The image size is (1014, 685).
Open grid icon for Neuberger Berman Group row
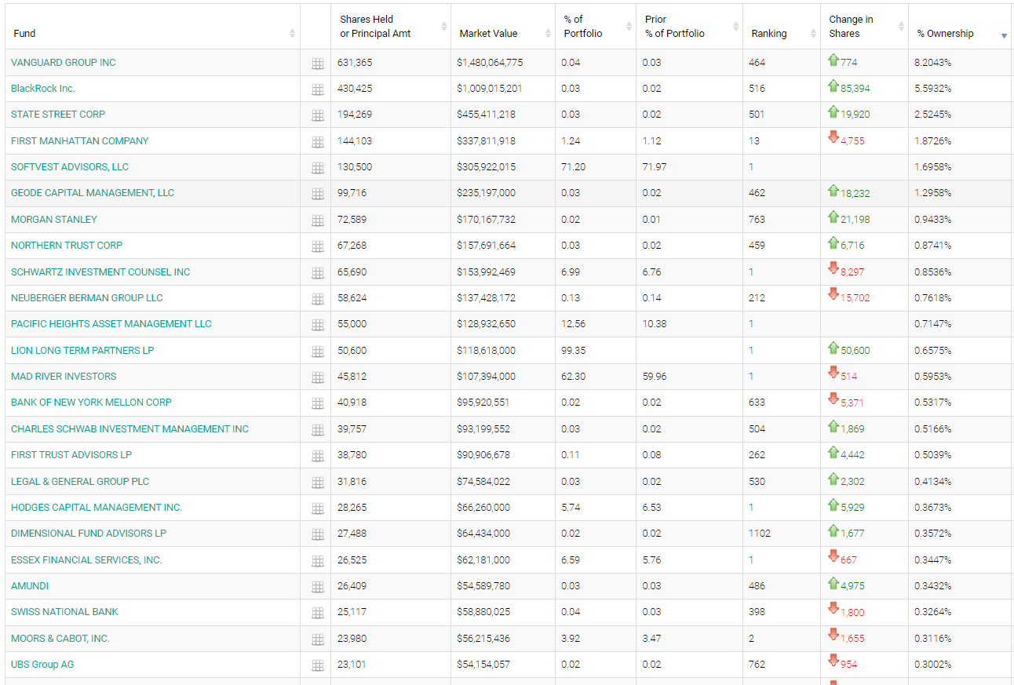click(318, 299)
